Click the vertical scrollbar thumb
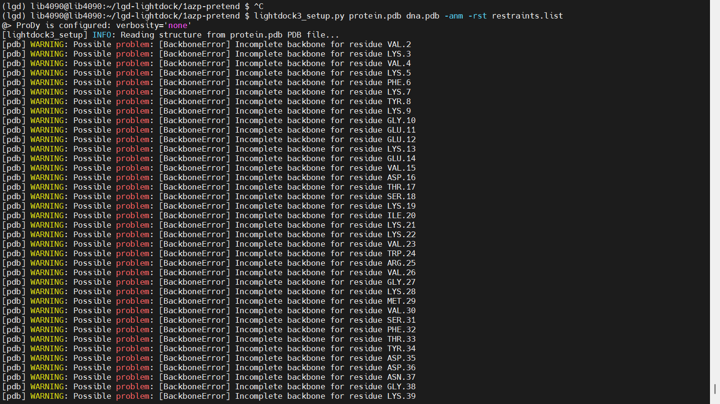 point(715,389)
